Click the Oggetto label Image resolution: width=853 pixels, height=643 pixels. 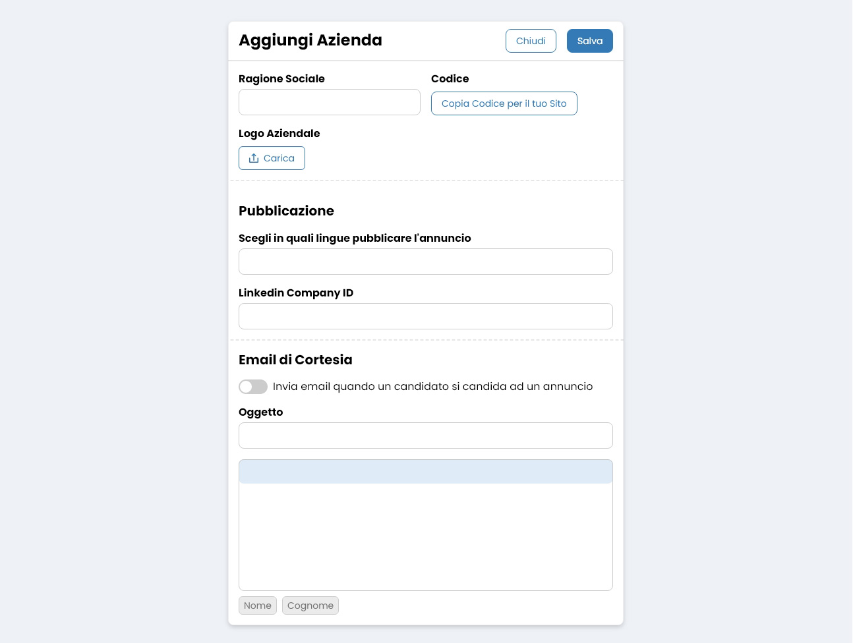[x=260, y=412]
